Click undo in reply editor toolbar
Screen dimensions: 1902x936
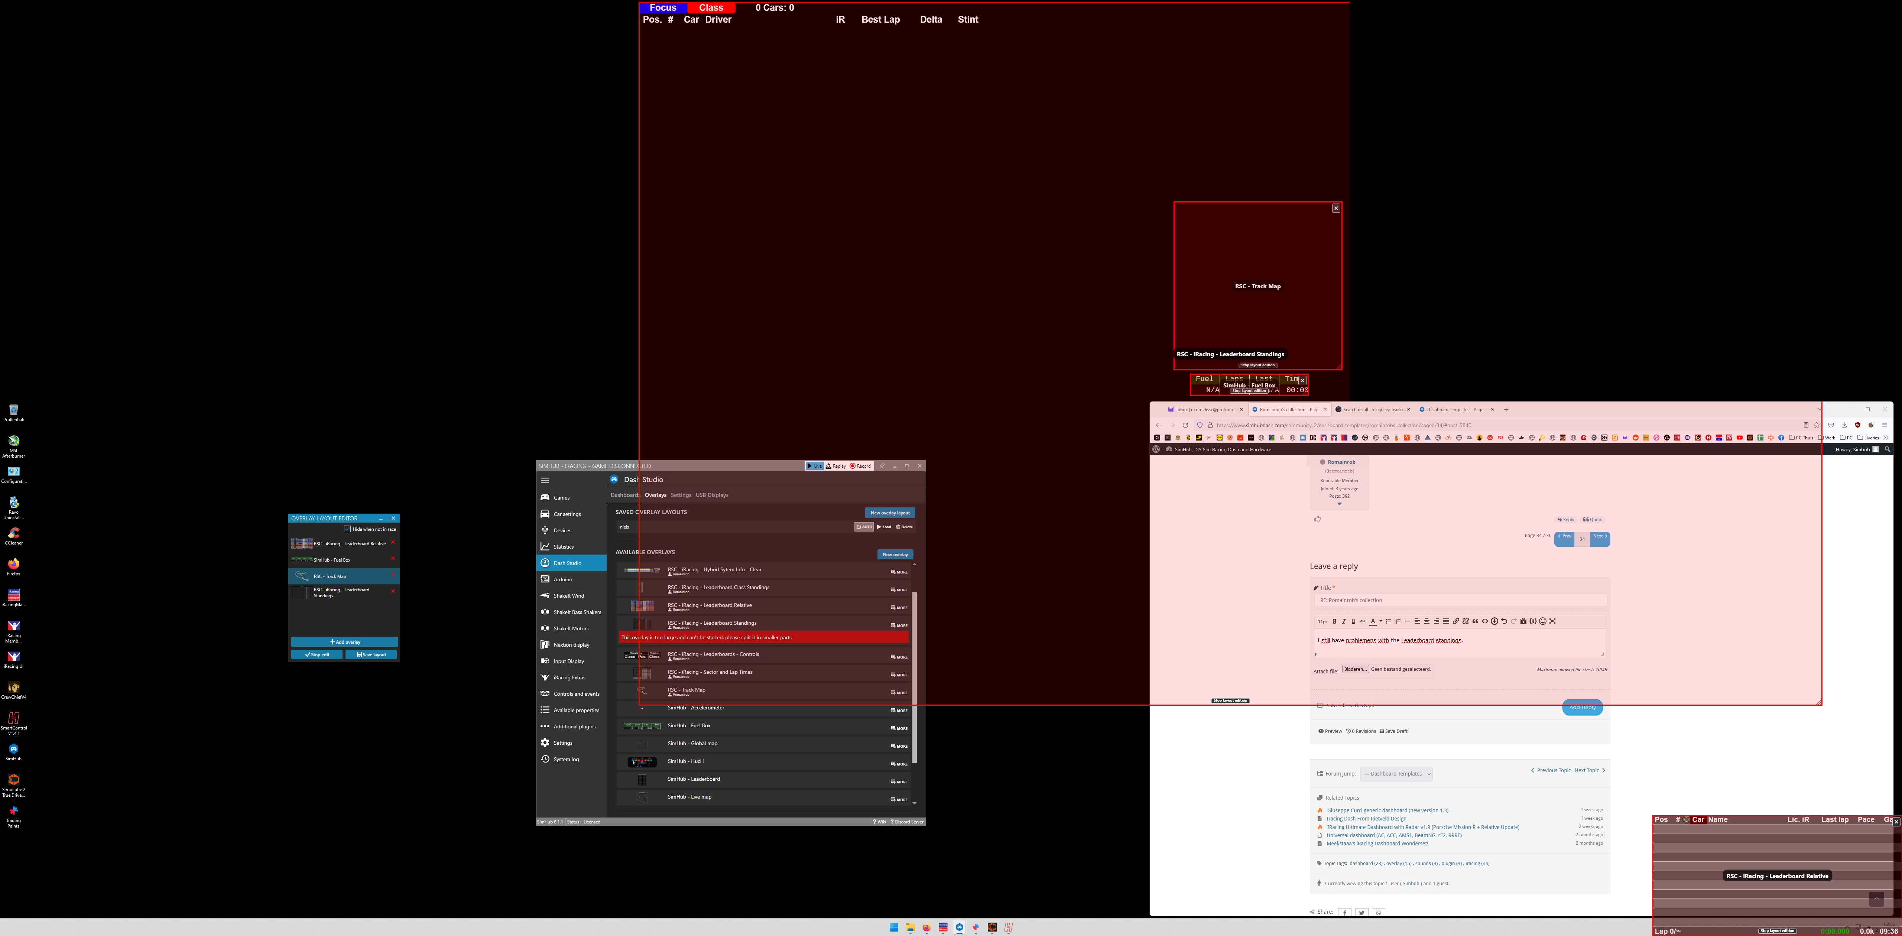click(1504, 621)
